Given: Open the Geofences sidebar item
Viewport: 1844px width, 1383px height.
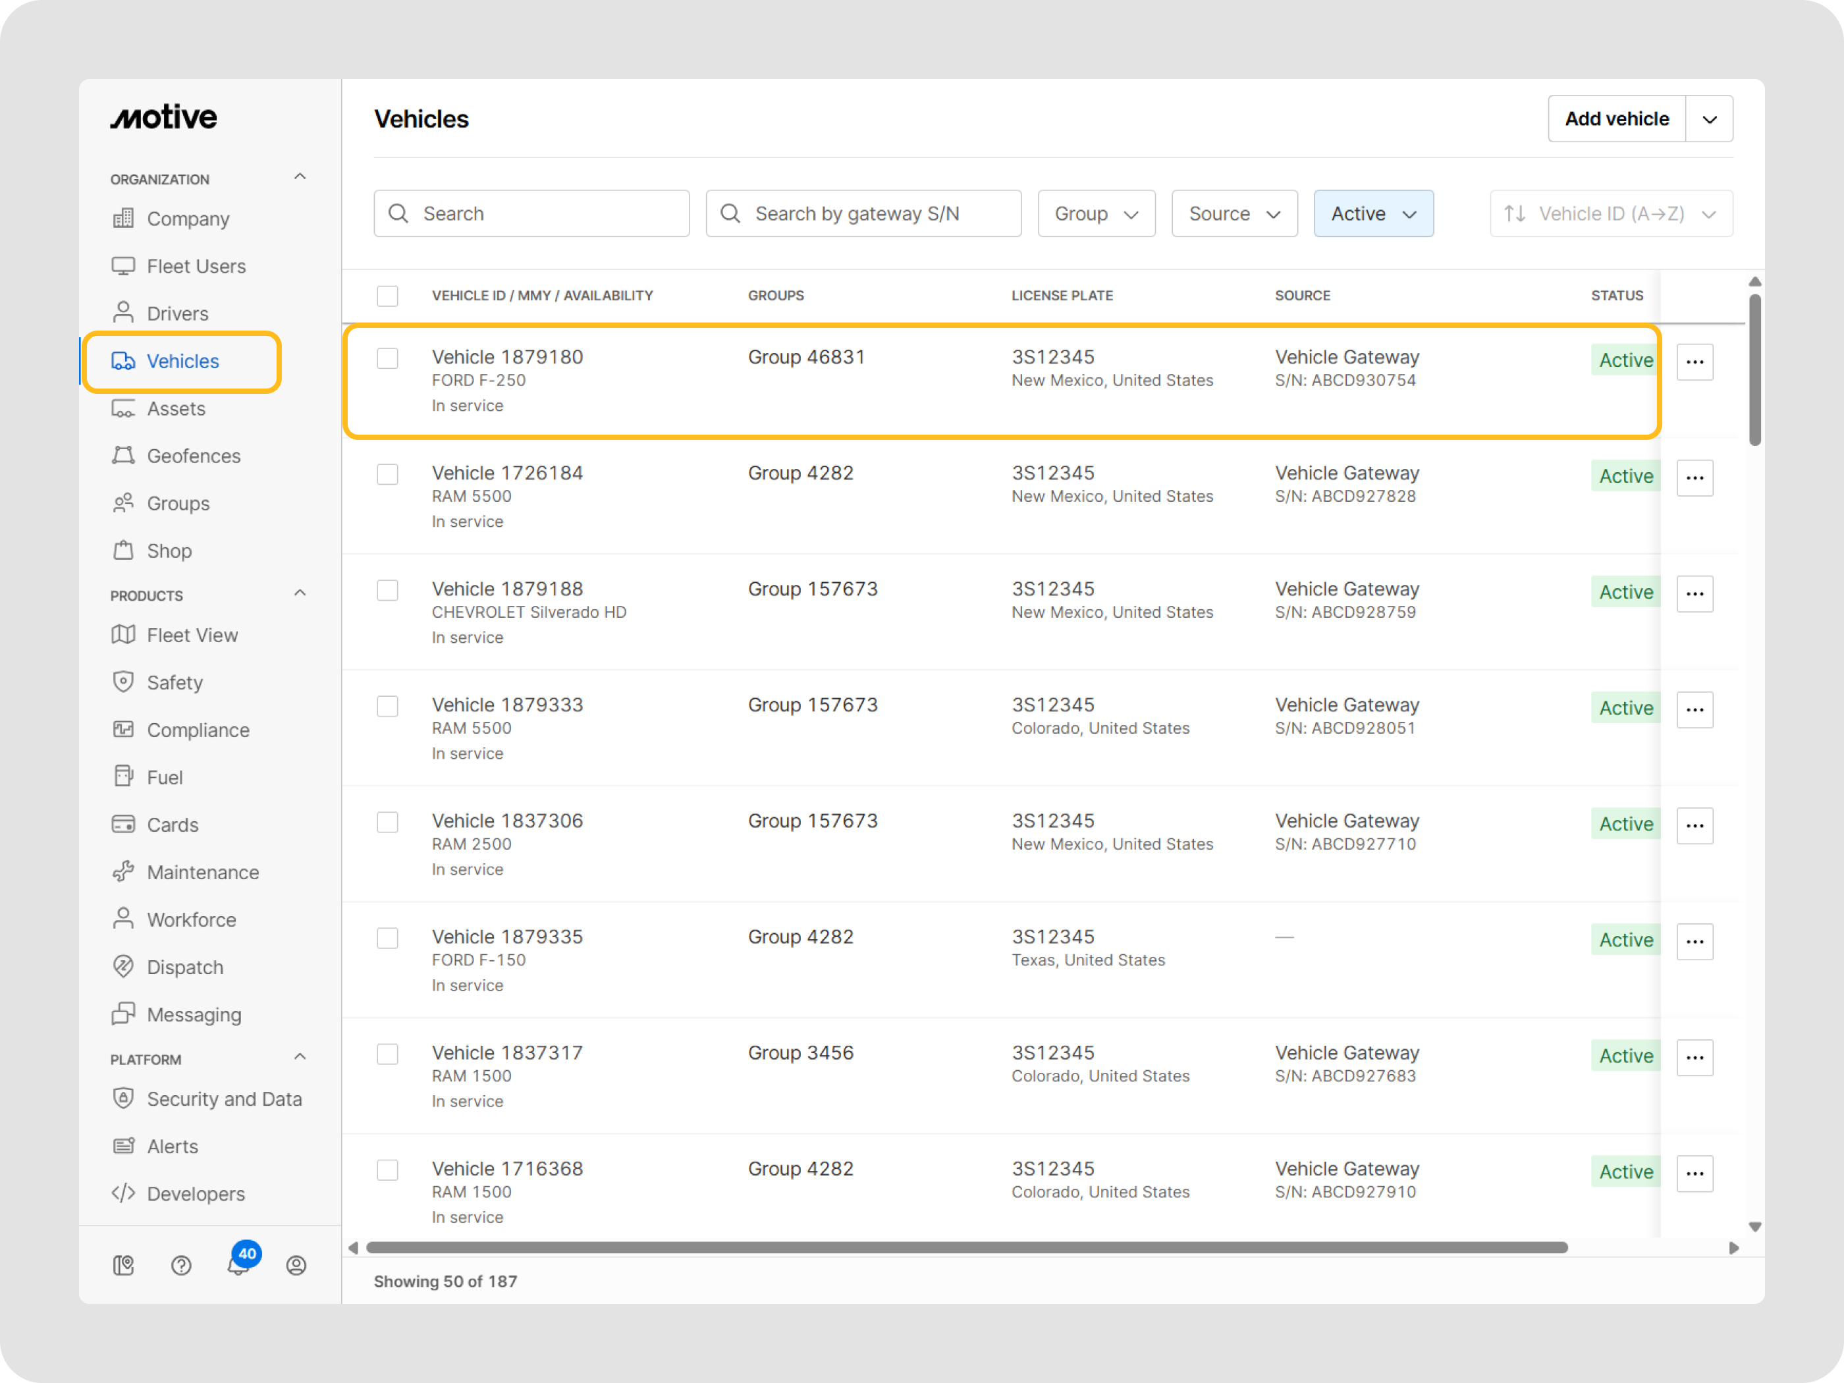Looking at the screenshot, I should tap(194, 456).
